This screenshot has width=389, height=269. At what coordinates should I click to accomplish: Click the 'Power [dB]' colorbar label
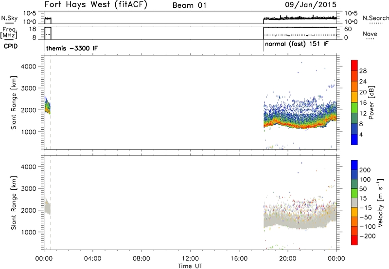pyautogui.click(x=371, y=102)
